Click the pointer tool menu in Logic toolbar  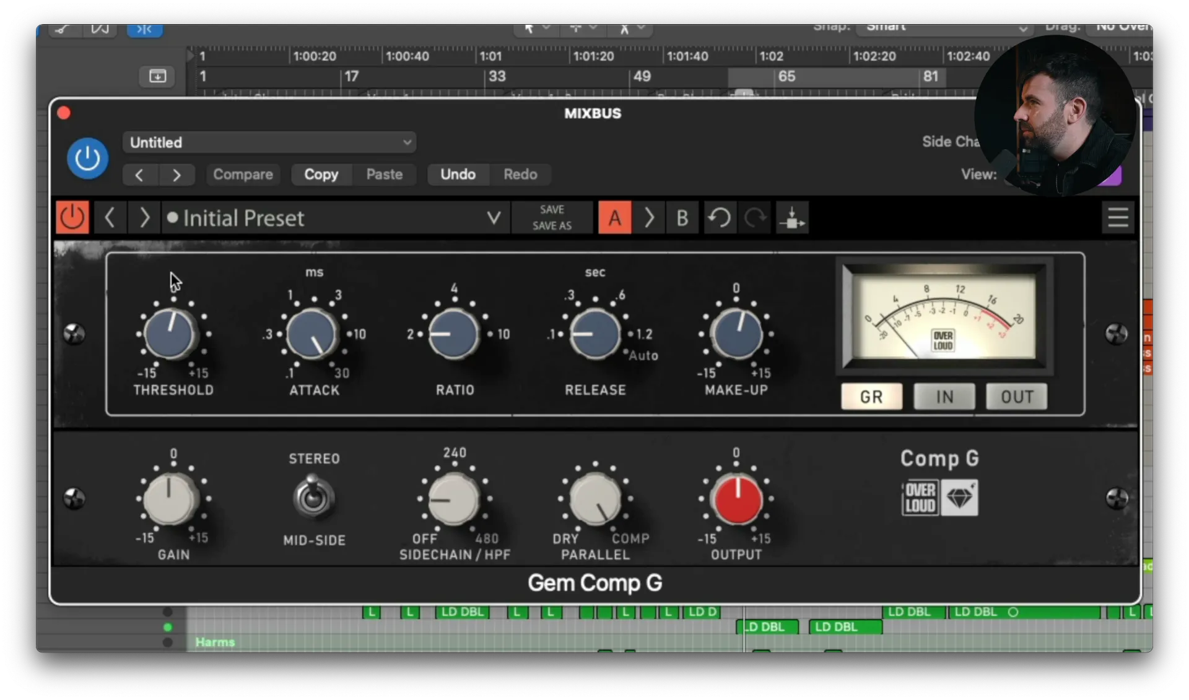[536, 29]
